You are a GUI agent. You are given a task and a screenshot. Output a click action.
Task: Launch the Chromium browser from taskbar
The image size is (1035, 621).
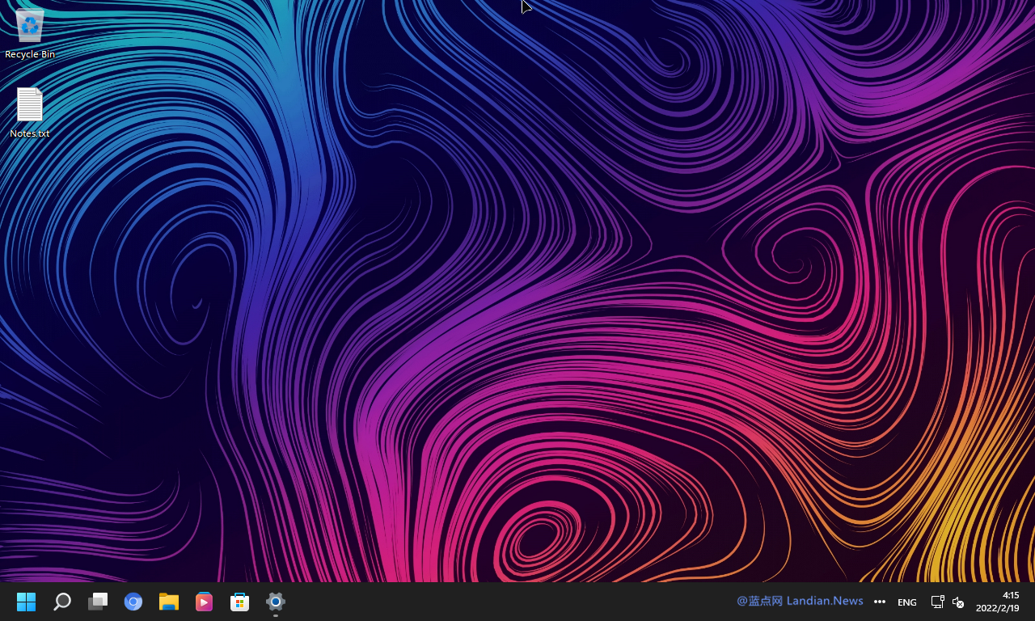pos(133,602)
